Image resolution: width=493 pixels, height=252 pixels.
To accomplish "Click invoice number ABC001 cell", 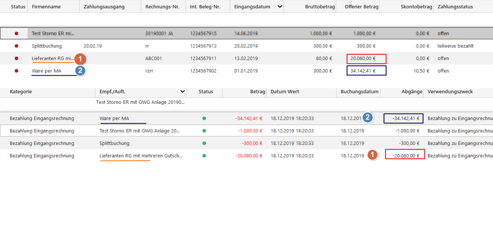I will (154, 58).
